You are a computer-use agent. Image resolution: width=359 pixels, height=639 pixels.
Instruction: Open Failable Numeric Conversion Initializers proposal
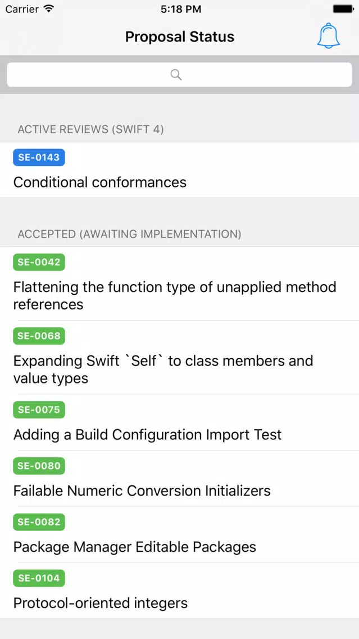(x=180, y=479)
